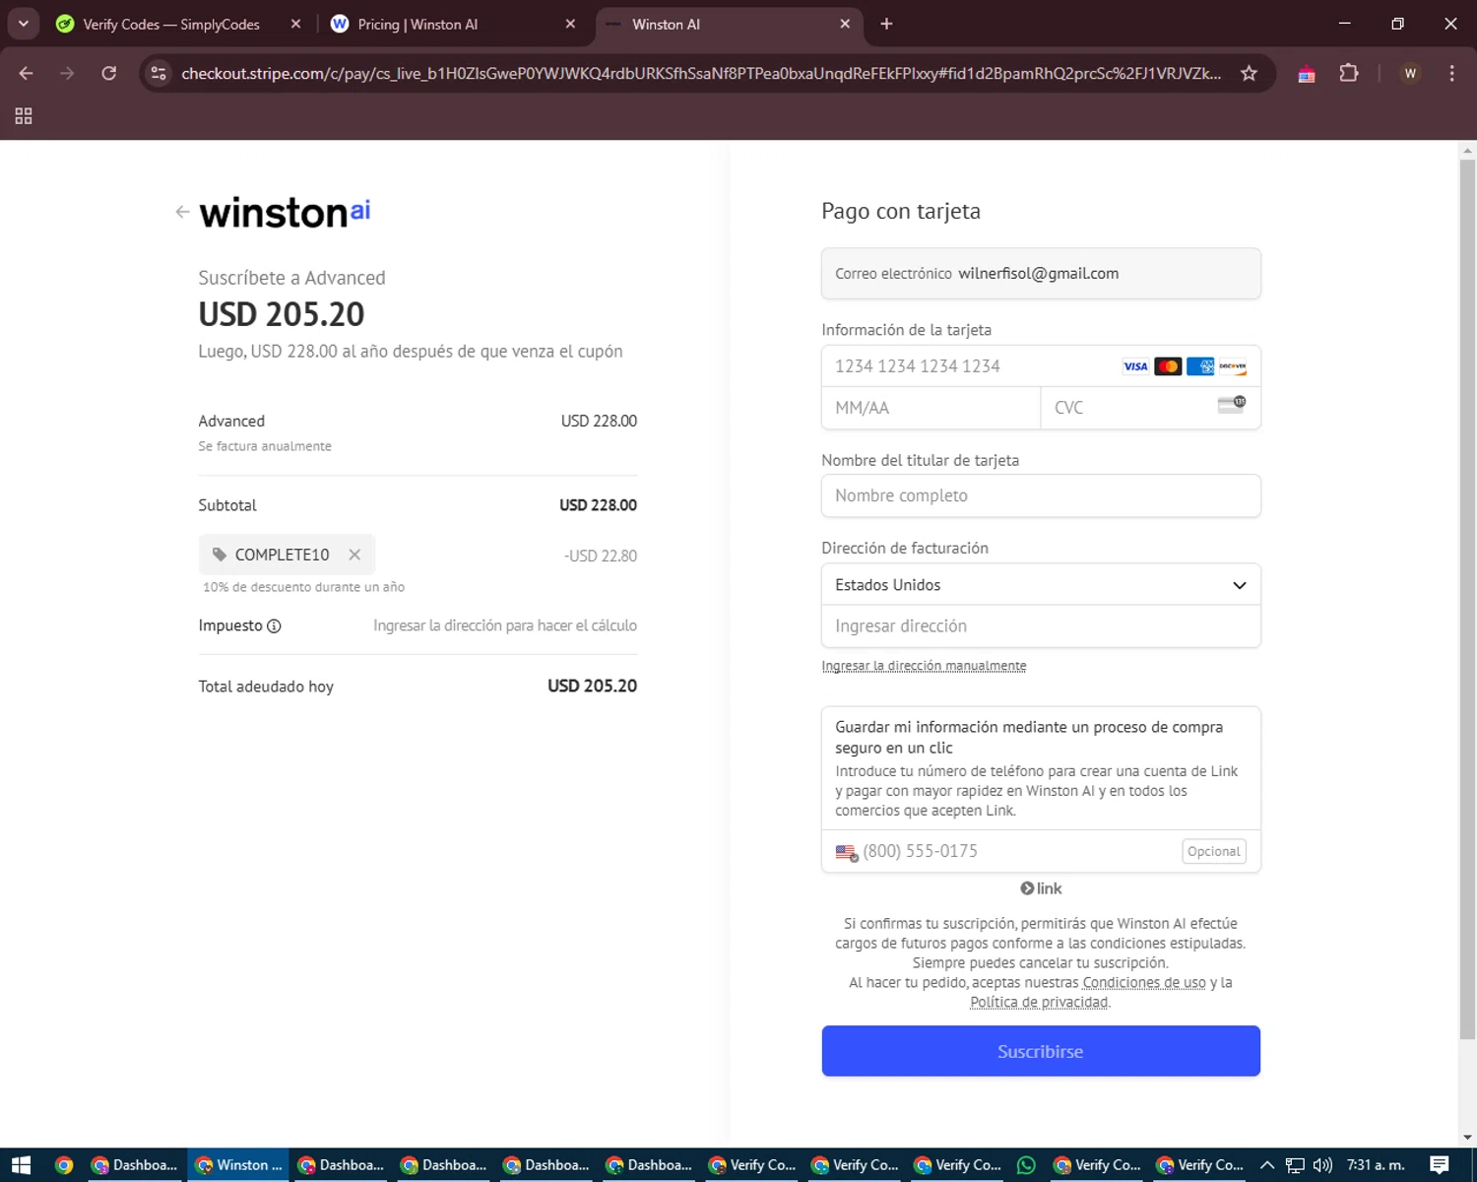Focus the Nombre completo field
The image size is (1477, 1182).
pos(1041,495)
